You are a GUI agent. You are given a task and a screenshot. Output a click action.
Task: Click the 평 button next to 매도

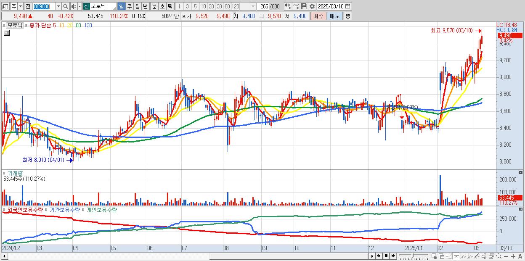pyautogui.click(x=347, y=16)
